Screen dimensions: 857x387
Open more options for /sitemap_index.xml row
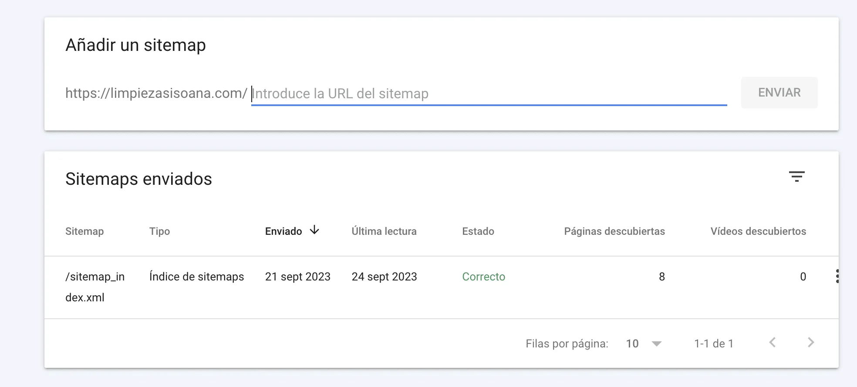pos(837,277)
